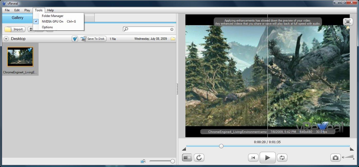Select the ChromeEngine4 video thumbnail

click(x=20, y=57)
